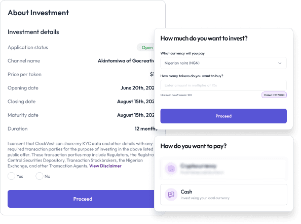Select the Yes consent radio button
Screen dimensions: 301x224
click(x=11, y=176)
